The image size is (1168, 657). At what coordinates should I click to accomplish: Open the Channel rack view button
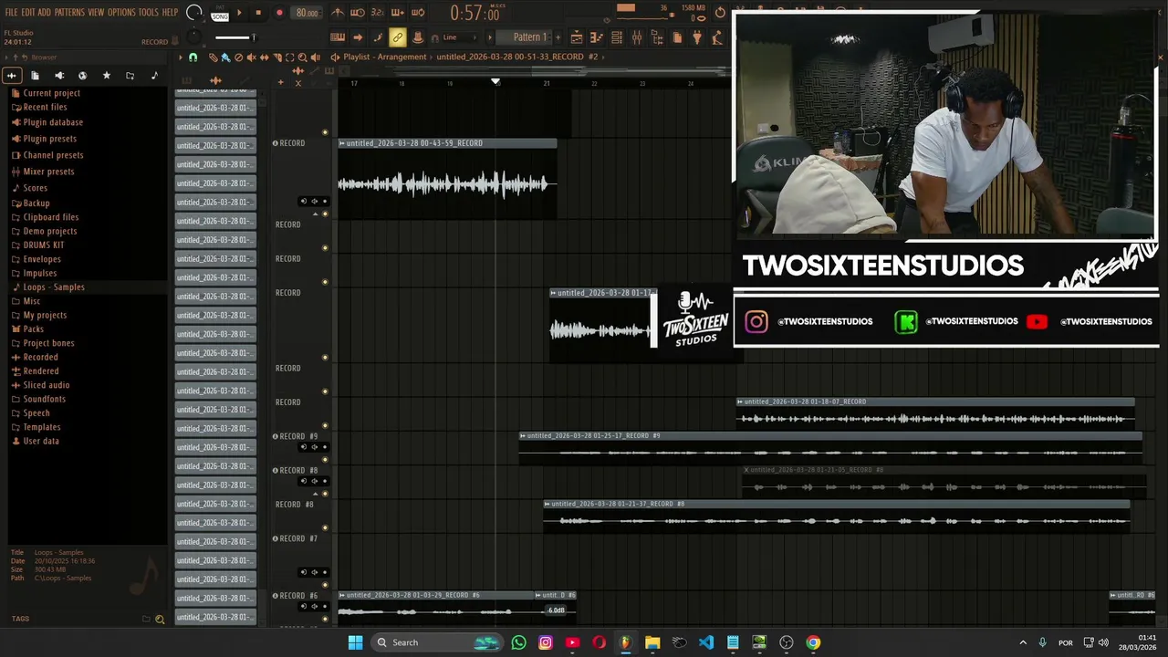[617, 37]
